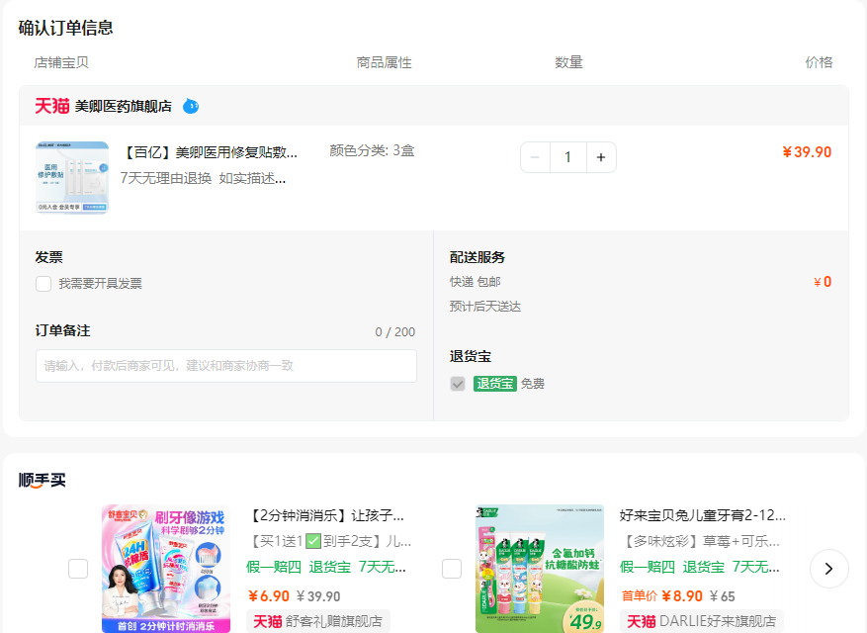This screenshot has width=867, height=633.
Task: Click the 如实描述 service tag
Action: tap(252, 178)
